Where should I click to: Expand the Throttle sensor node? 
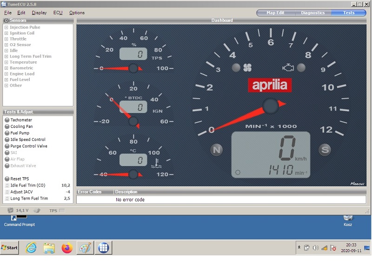click(x=7, y=39)
